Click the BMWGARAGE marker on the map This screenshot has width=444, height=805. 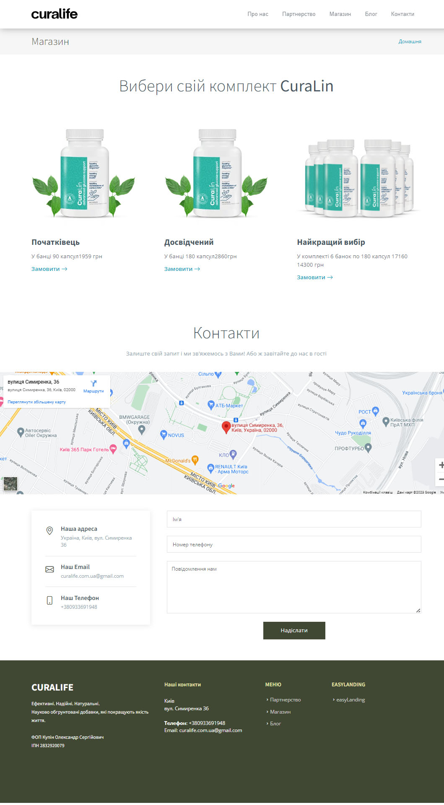[142, 429]
